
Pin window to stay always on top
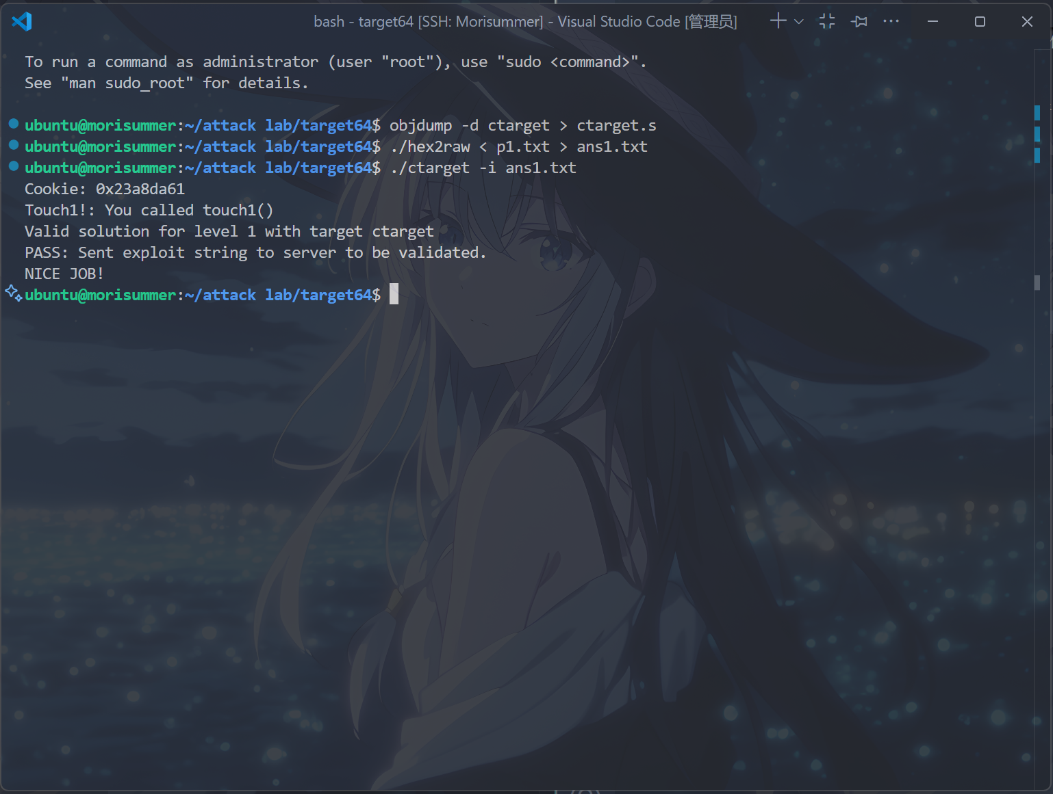(x=859, y=21)
